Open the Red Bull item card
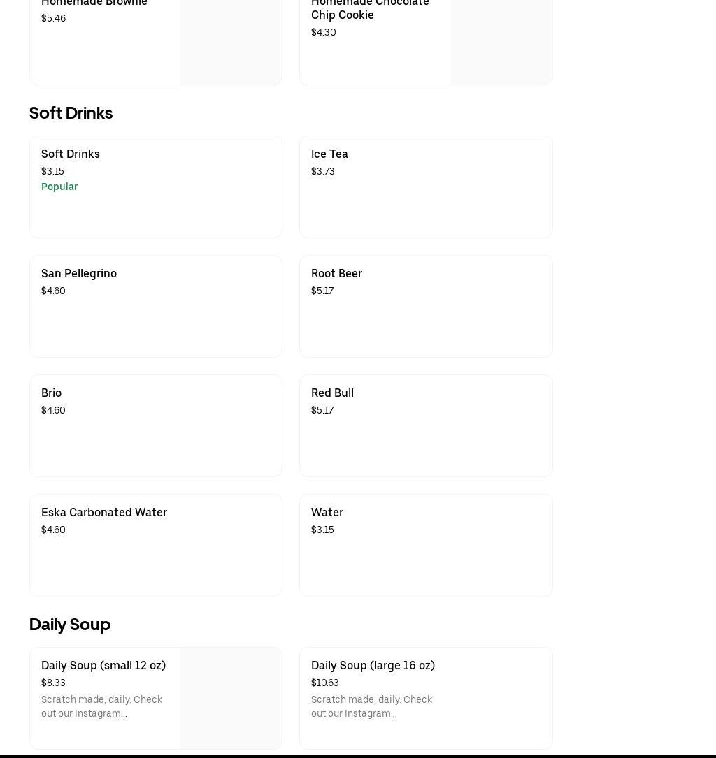716x758 pixels. (426, 425)
